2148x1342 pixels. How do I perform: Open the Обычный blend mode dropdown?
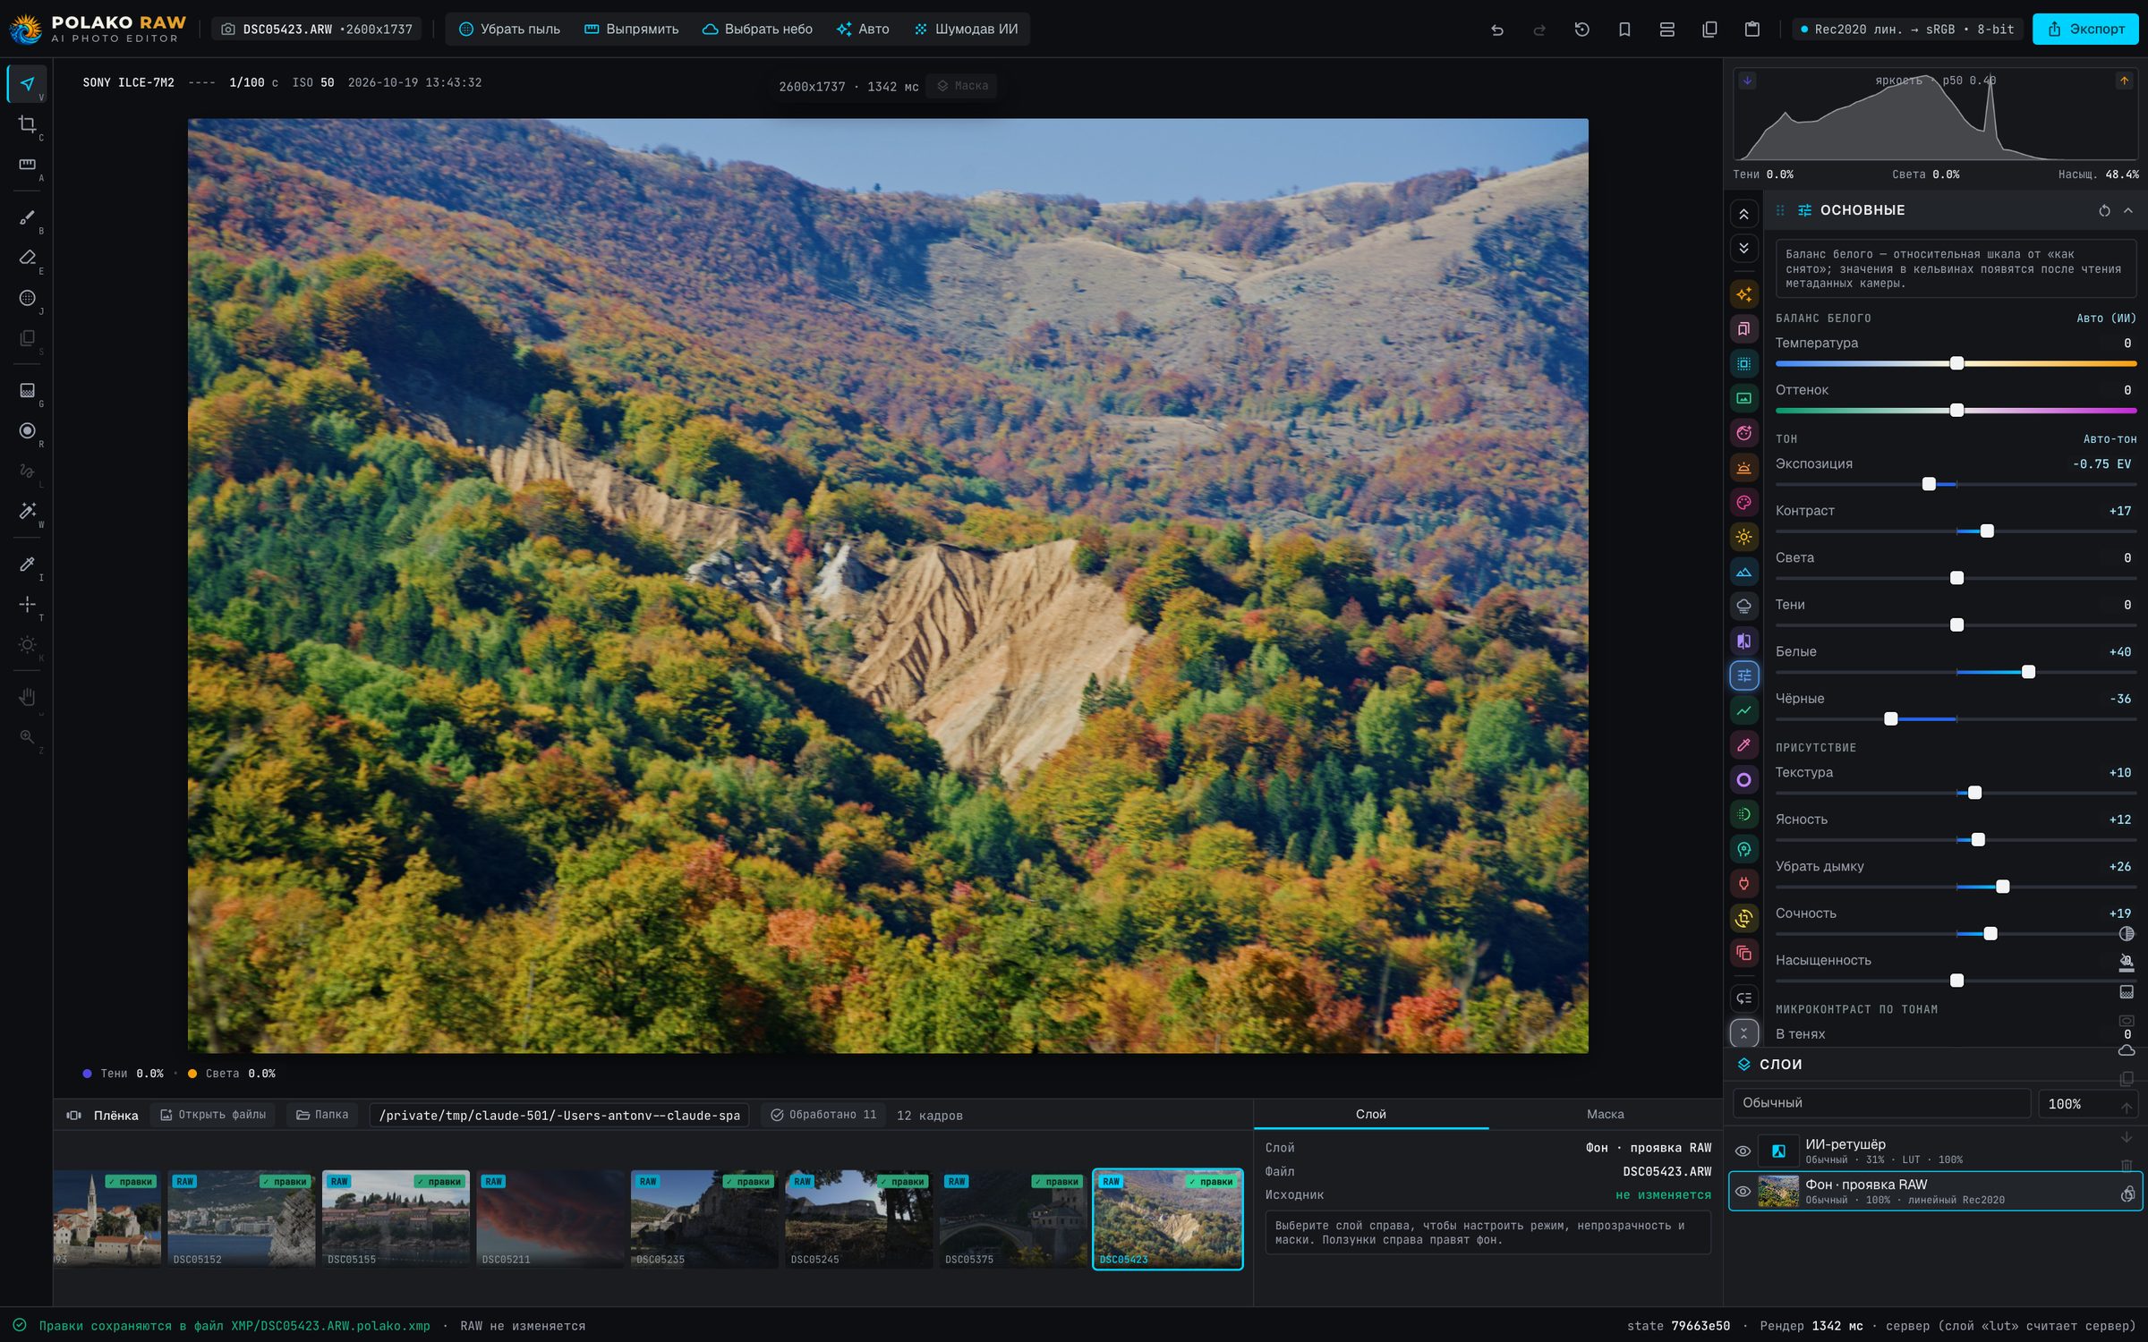(x=1881, y=1103)
